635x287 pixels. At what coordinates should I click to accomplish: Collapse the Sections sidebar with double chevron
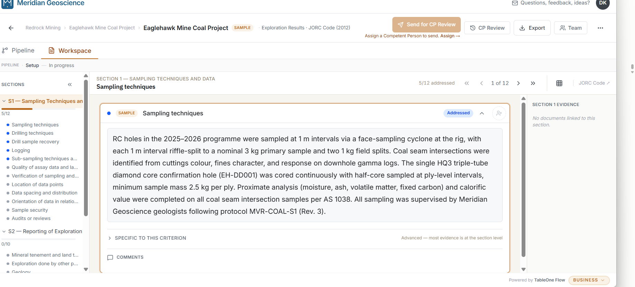point(70,85)
